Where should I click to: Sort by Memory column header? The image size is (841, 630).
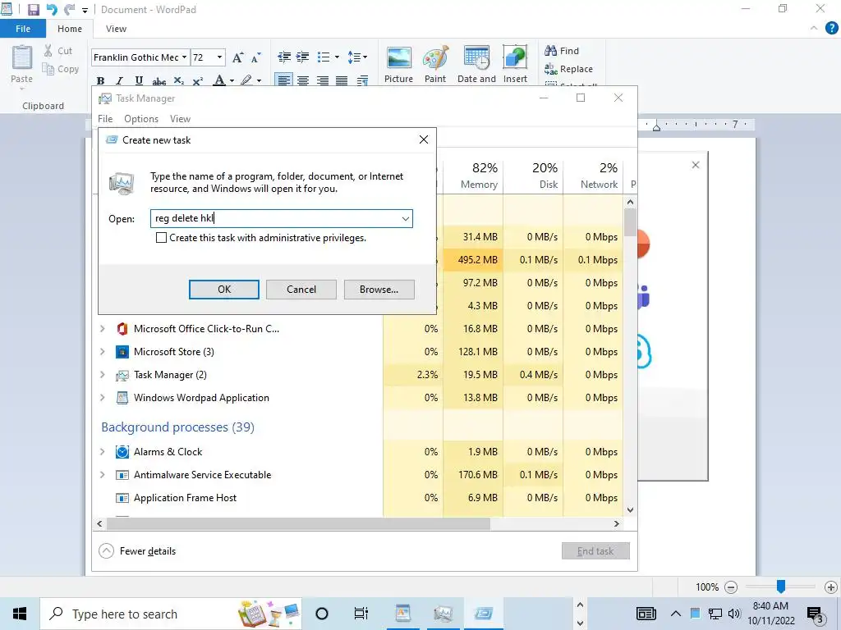pyautogui.click(x=474, y=176)
